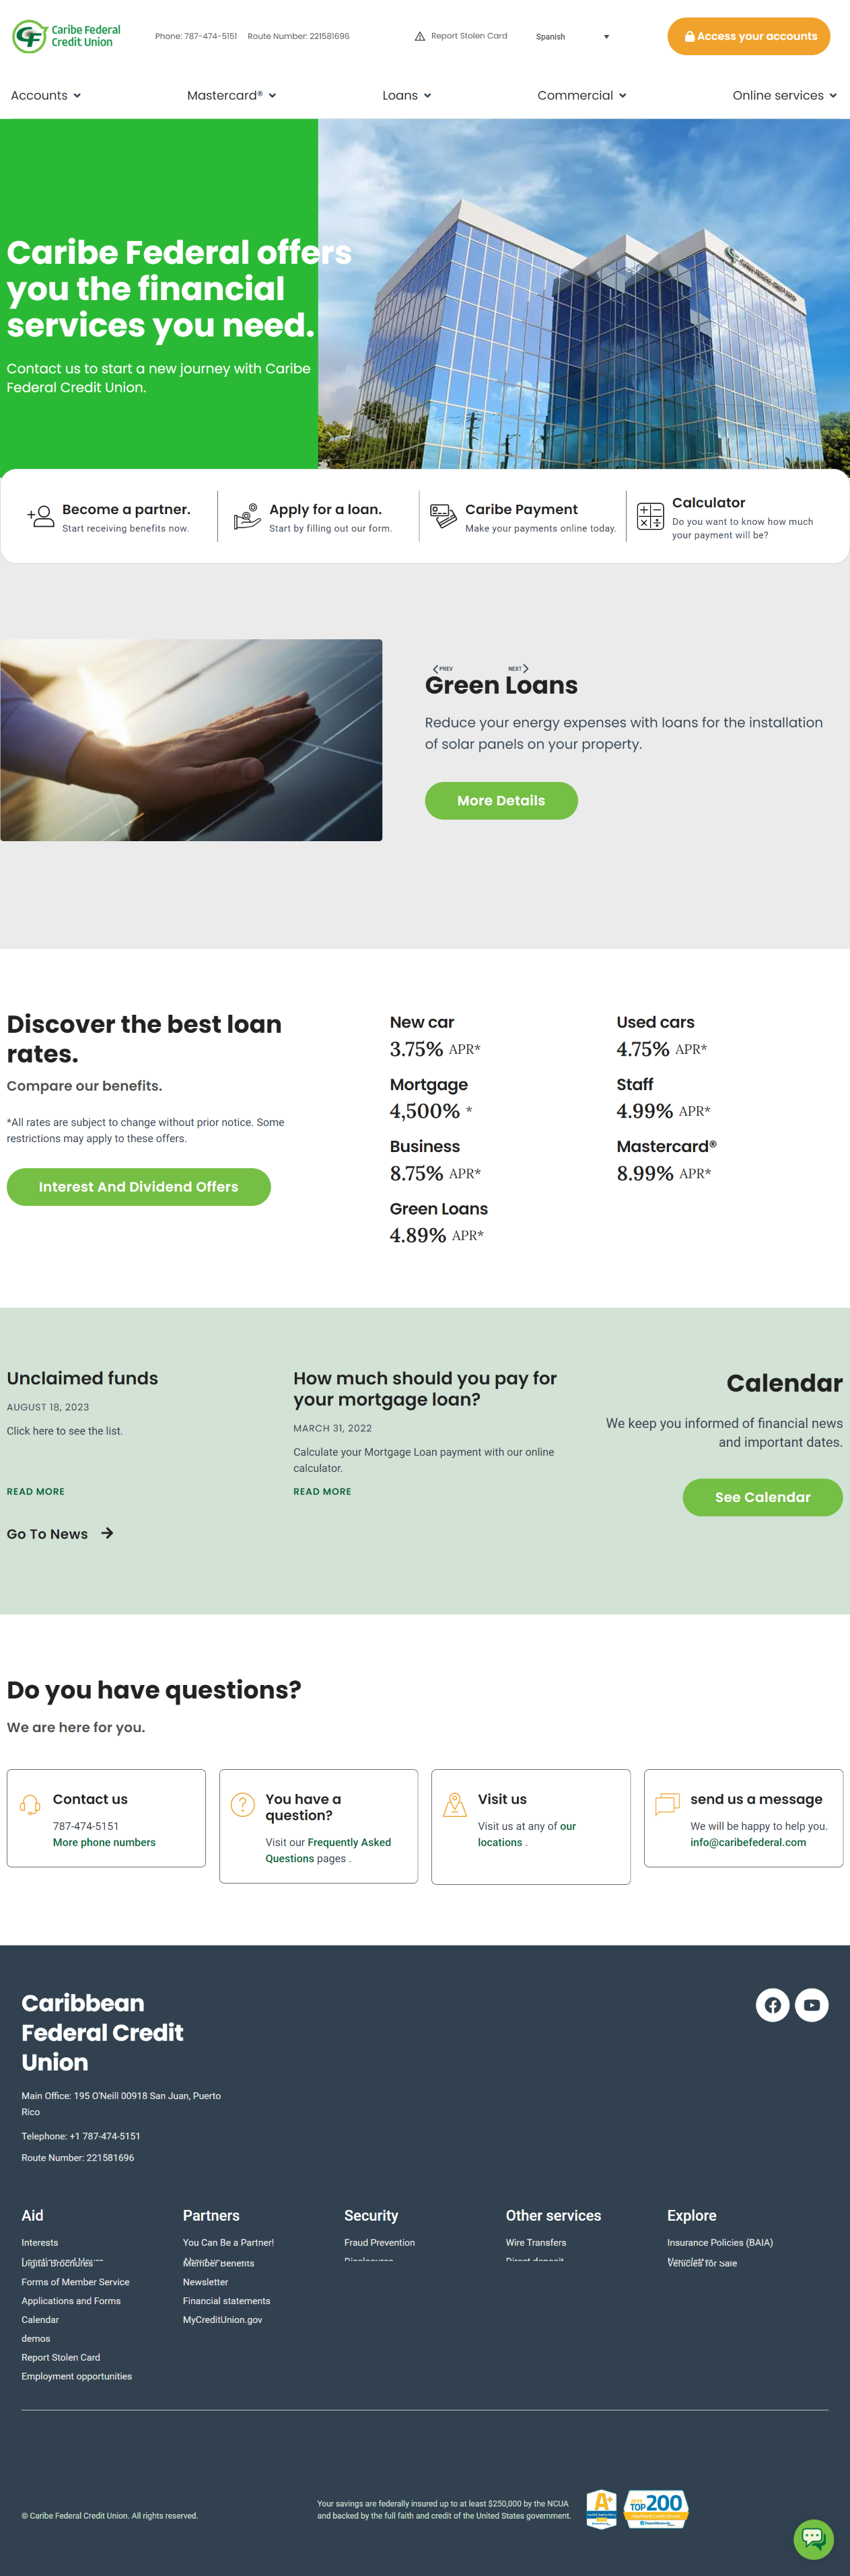Click the calculator icon
850x2576 pixels.
pyautogui.click(x=650, y=516)
